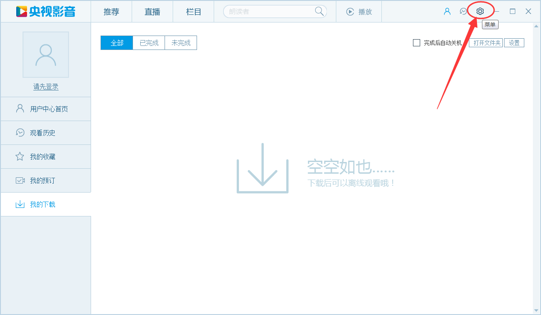
Task: Click the person icon beside 用户中心首页
Action: pyautogui.click(x=19, y=108)
